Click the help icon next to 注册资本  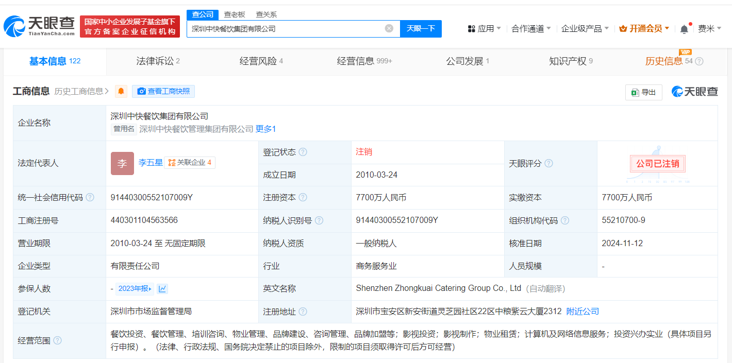pos(303,198)
